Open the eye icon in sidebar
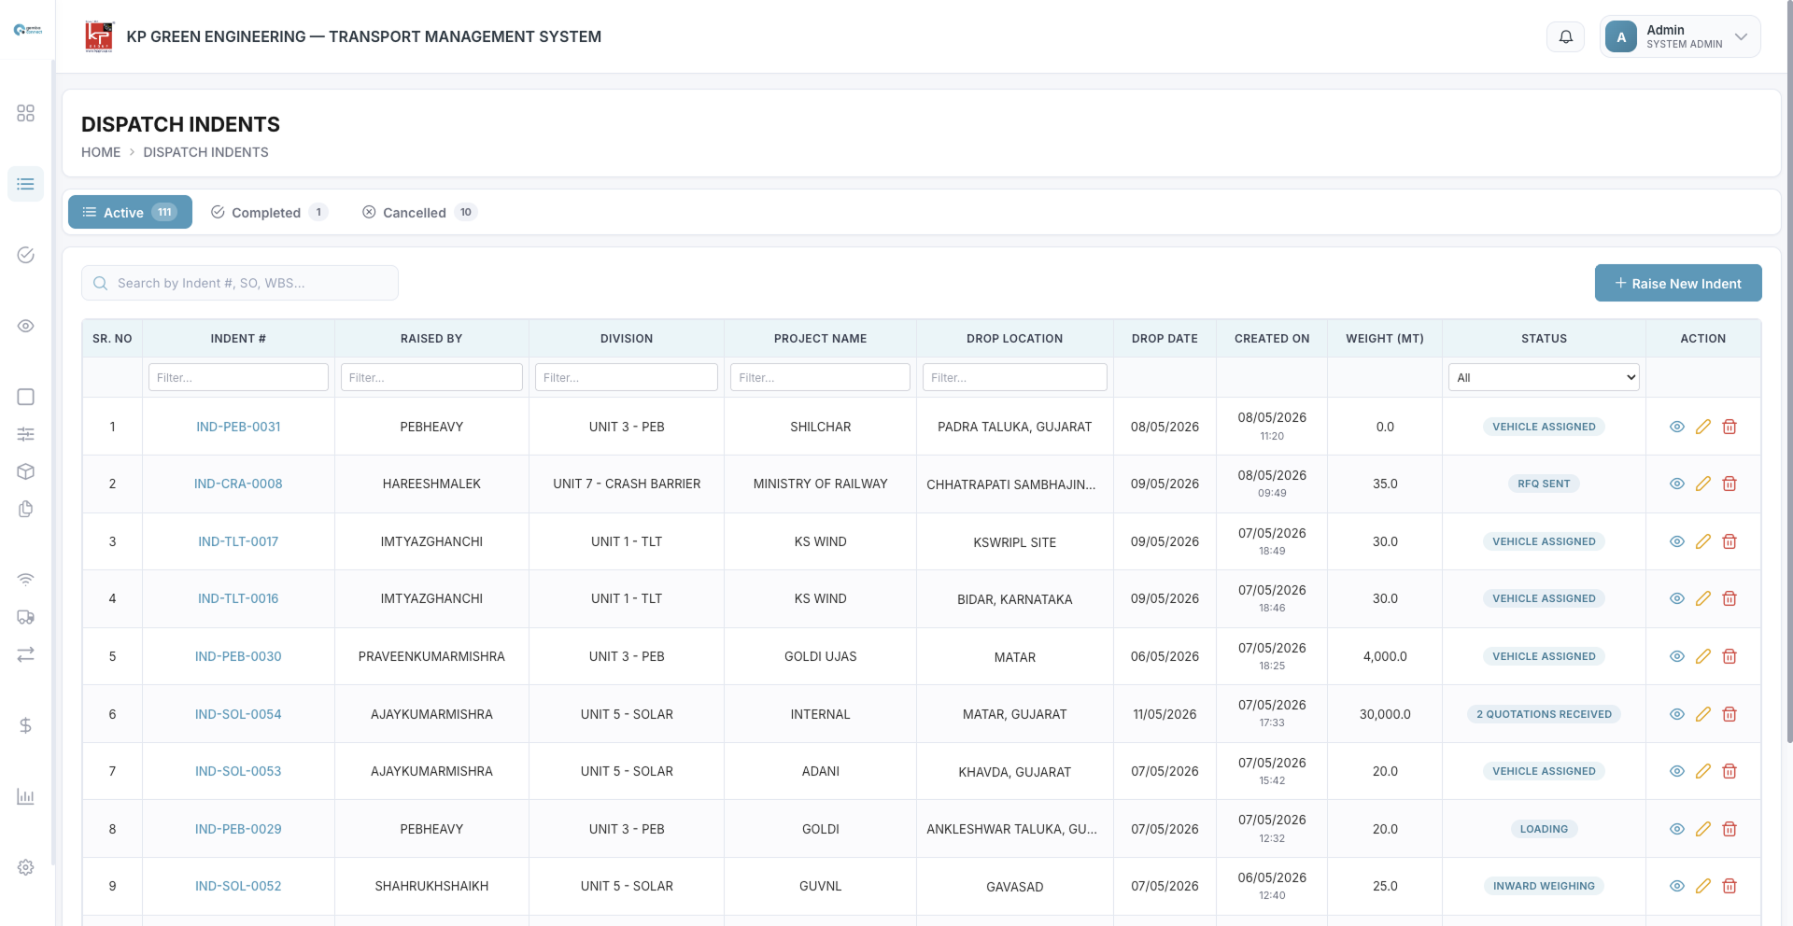The height and width of the screenshot is (926, 1793). [x=25, y=326]
